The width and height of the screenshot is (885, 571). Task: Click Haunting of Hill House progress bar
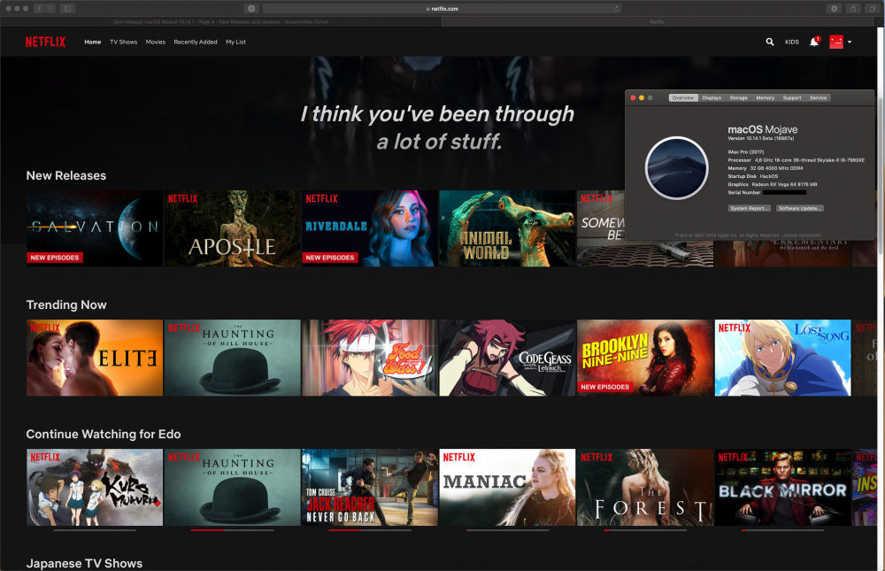pyautogui.click(x=232, y=530)
